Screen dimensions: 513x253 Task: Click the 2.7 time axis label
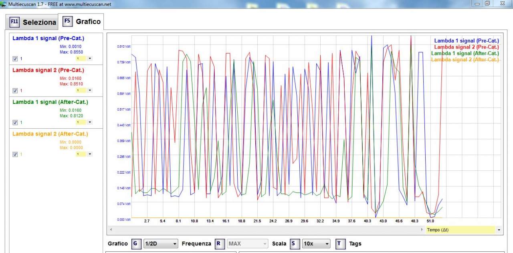(x=147, y=221)
